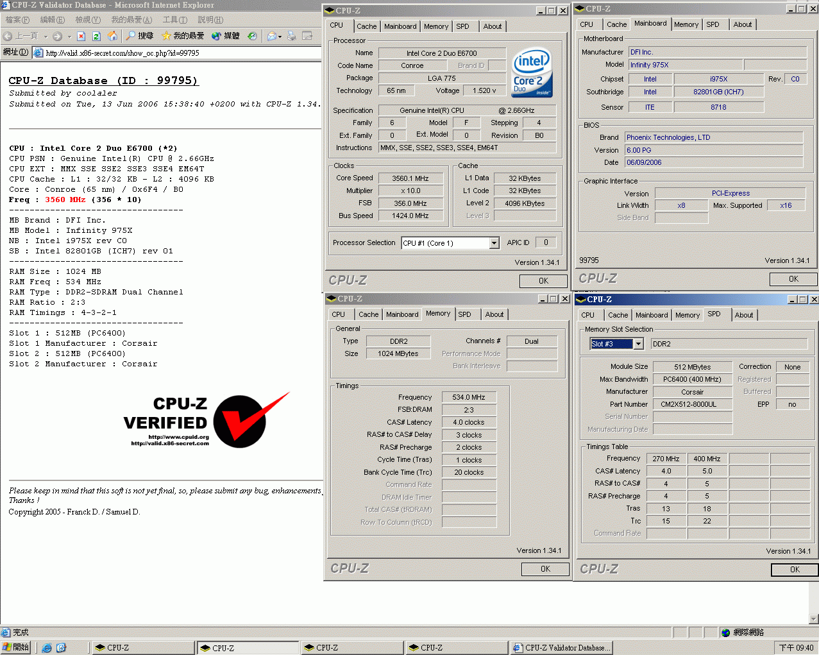This screenshot has width=819, height=655.
Task: Show browsing History with the clock-arrow icon
Action: click(252, 36)
